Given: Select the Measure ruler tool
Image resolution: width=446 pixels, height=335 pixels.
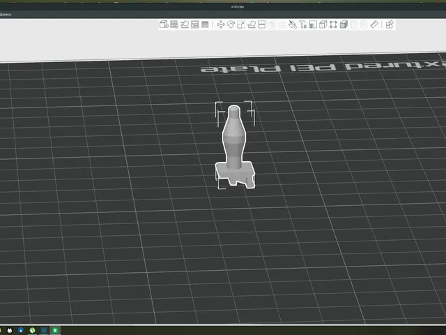Looking at the screenshot, I should click(x=374, y=25).
